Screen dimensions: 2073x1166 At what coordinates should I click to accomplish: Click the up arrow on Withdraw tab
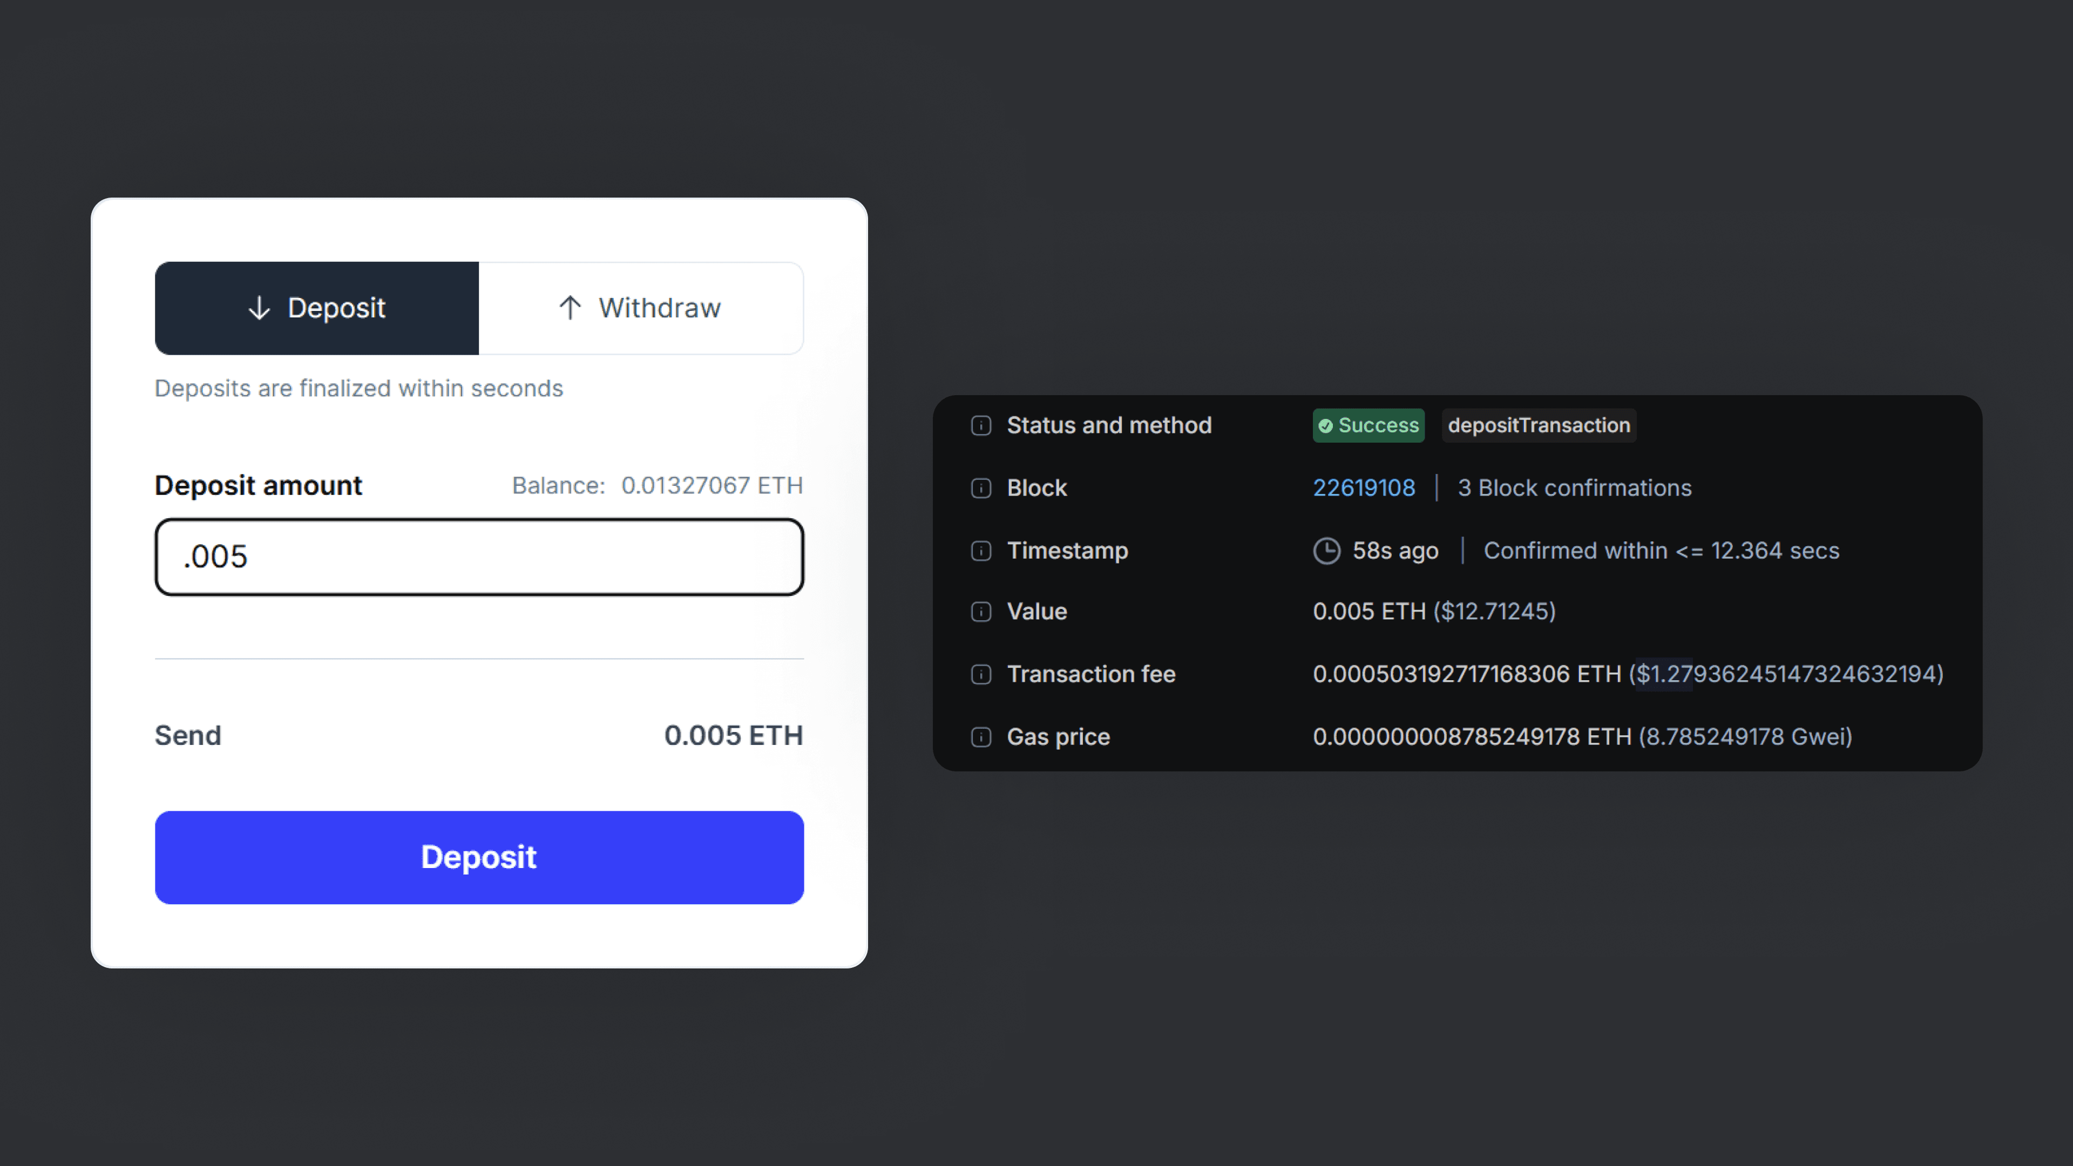pyautogui.click(x=570, y=308)
